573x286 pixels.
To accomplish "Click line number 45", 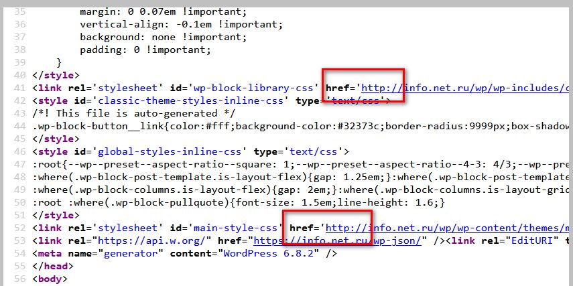I will pos(19,139).
